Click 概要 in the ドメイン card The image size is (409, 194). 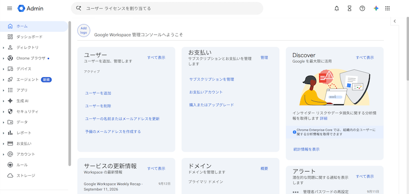click(264, 169)
